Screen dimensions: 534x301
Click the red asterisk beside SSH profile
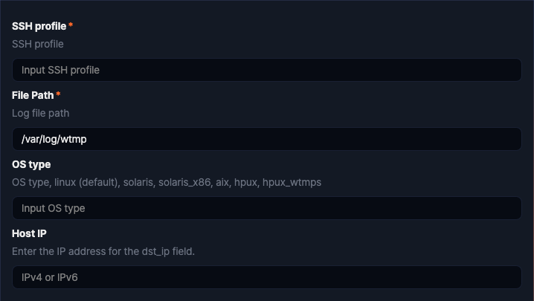(x=71, y=26)
